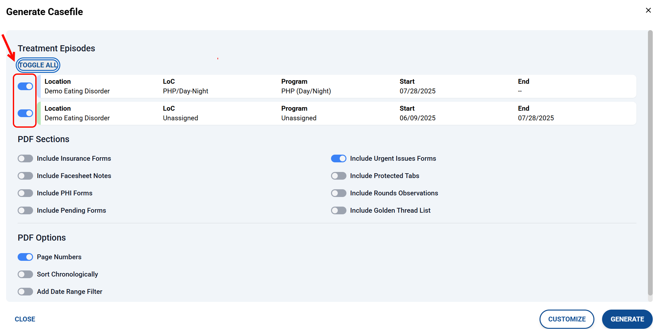Close the Generate Casefile dialog with X
The width and height of the screenshot is (655, 333).
pos(648,11)
